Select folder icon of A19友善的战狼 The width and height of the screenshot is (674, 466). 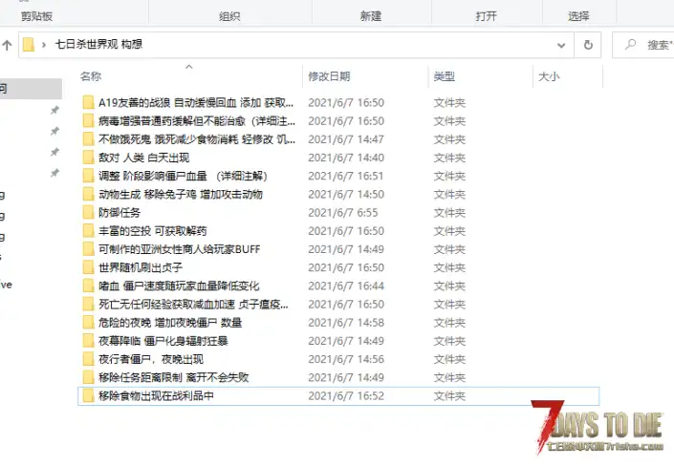click(x=88, y=102)
